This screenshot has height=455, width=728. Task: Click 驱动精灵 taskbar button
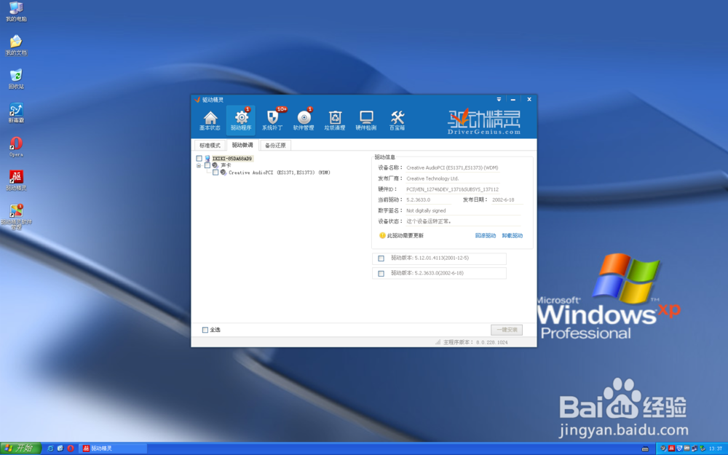(x=113, y=448)
